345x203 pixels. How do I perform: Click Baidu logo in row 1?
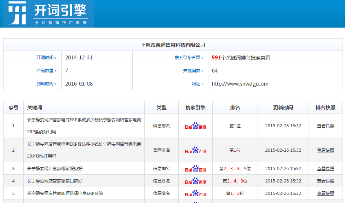[x=195, y=126]
